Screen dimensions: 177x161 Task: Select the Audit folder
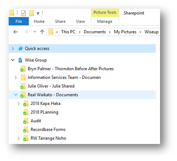pos(36,121)
